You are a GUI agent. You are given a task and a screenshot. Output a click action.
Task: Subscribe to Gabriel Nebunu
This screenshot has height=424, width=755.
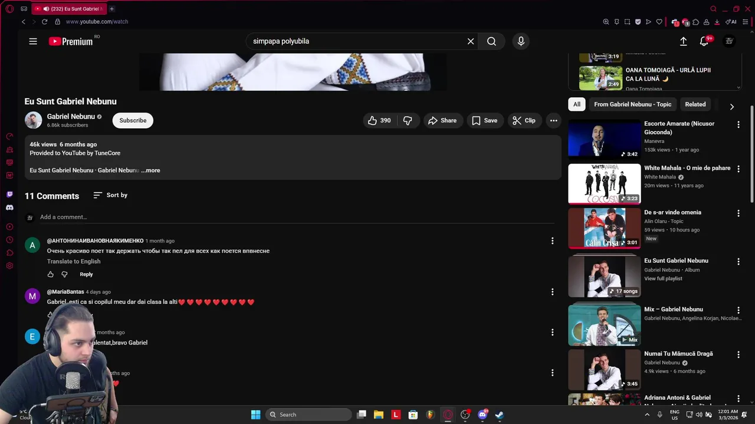pyautogui.click(x=133, y=120)
